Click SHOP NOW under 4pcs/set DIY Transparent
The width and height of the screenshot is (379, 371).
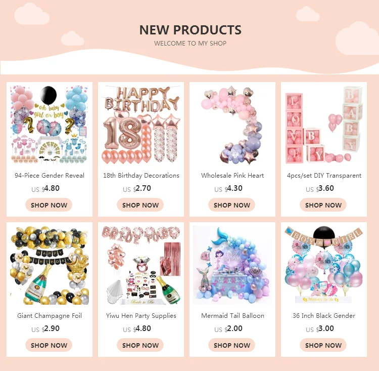click(323, 205)
